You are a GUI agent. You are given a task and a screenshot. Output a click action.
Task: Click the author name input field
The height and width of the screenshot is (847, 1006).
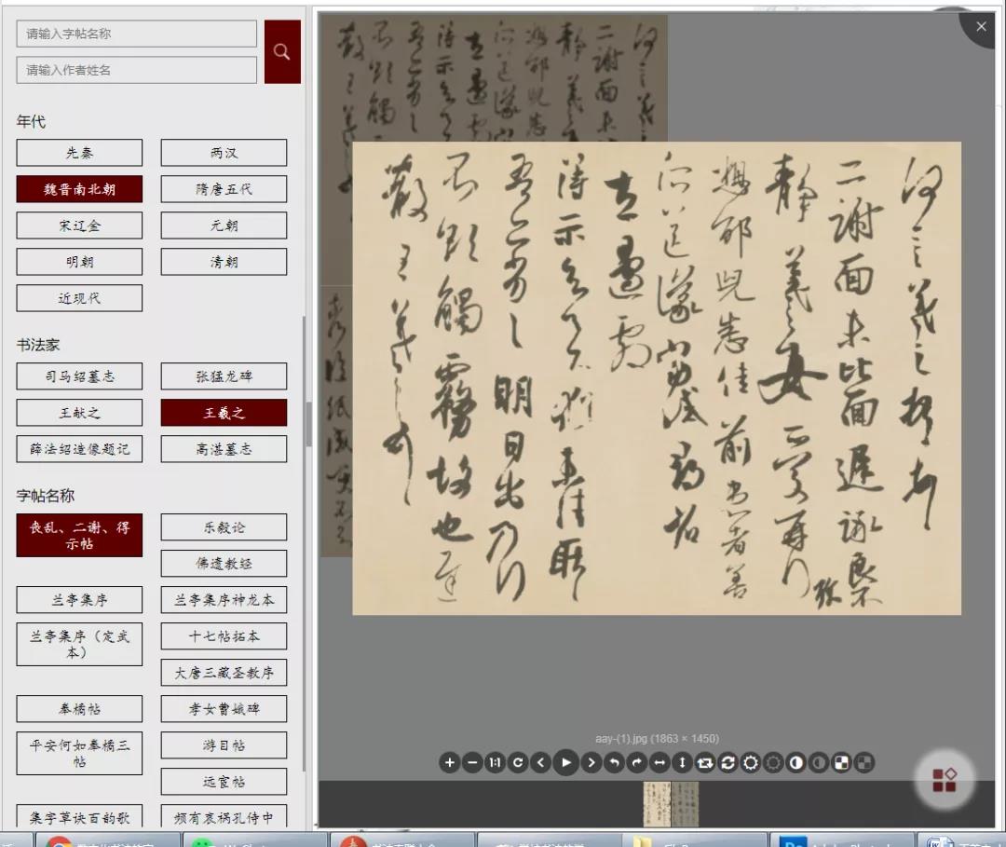click(x=136, y=70)
